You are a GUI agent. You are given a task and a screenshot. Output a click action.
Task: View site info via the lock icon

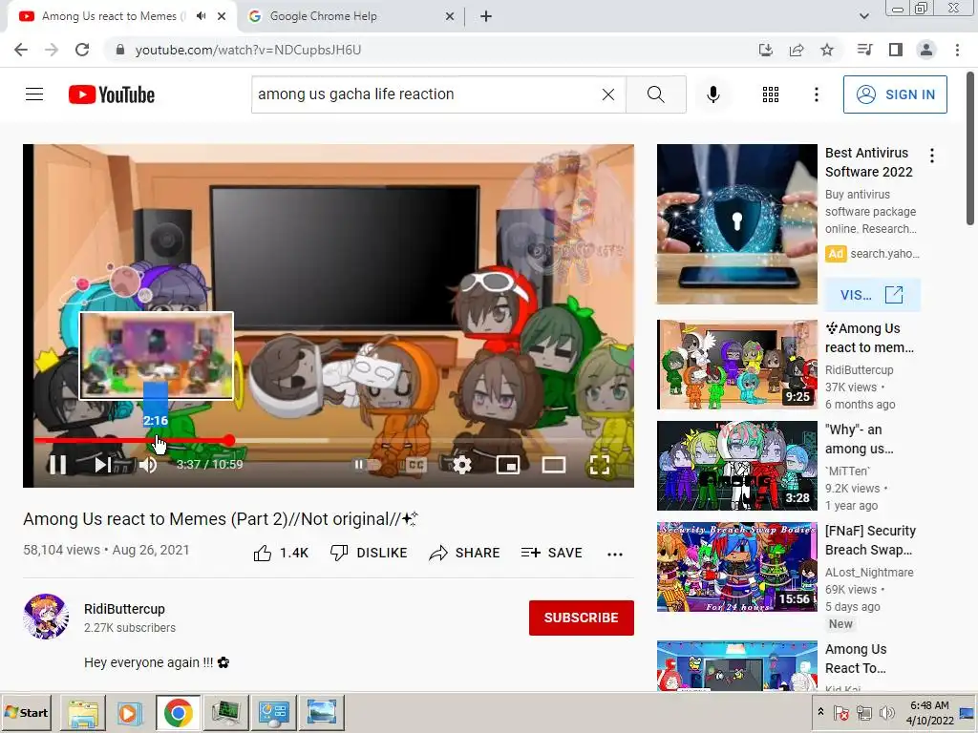120,50
